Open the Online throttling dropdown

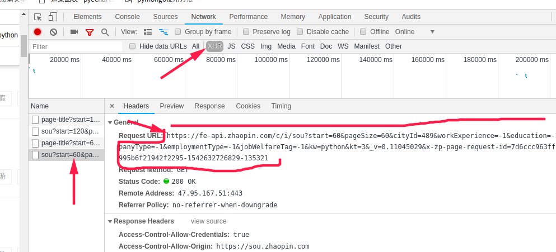point(415,31)
